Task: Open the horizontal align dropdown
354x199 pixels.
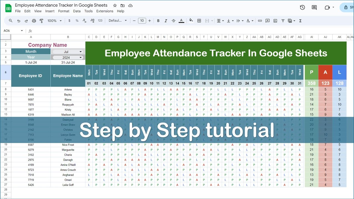Action: (x=220, y=21)
